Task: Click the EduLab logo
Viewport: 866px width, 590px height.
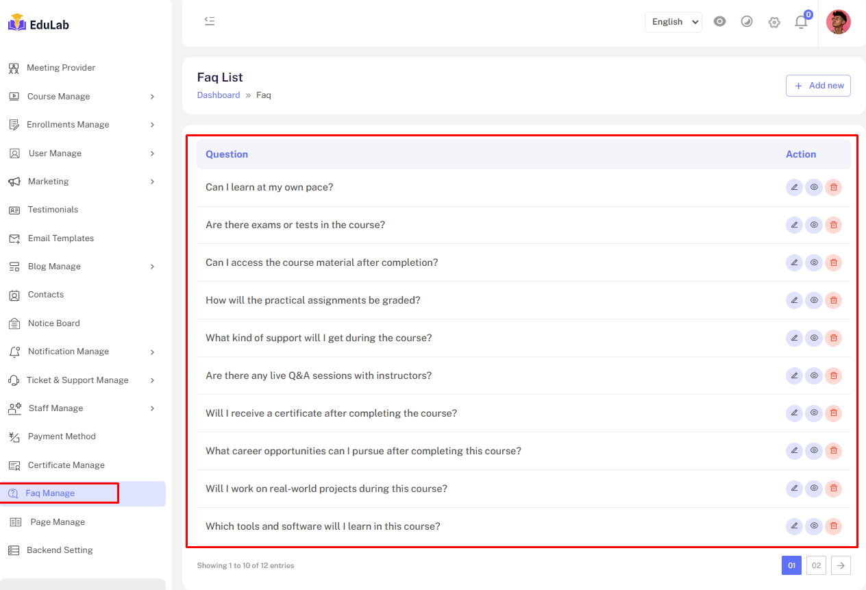Action: 39,24
